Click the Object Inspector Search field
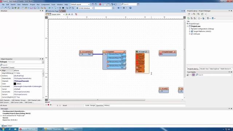This screenshot has height=131, width=233. pos(22,65)
